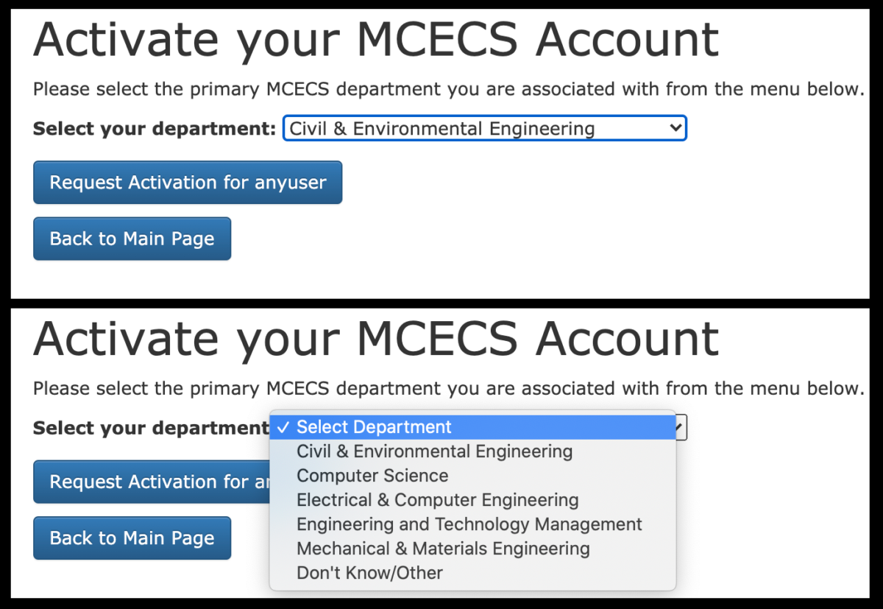Viewport: 883px width, 609px height.
Task: Click the department combo box showing Civil & Environmental Engineering
Action: click(x=484, y=127)
